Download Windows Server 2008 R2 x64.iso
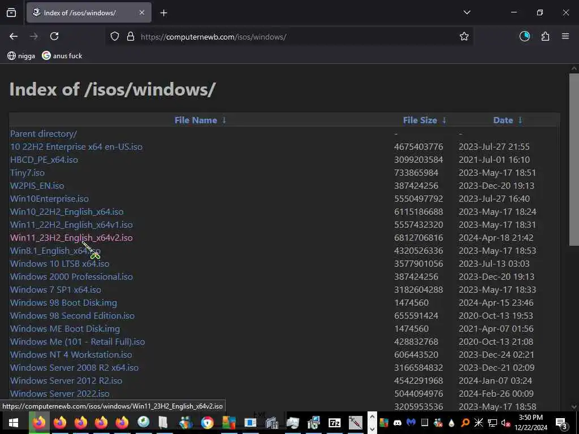 coord(74,367)
